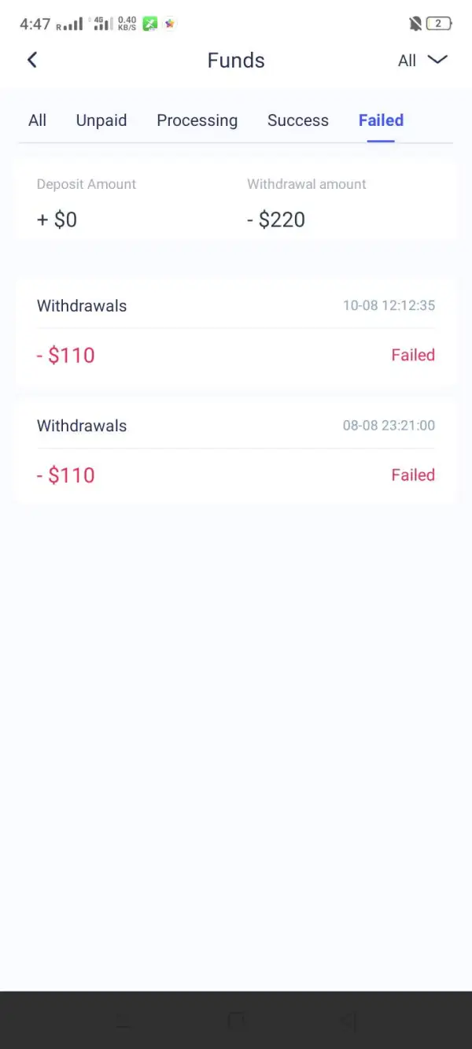Image resolution: width=472 pixels, height=1049 pixels.
Task: Show the Success tab
Action: pyautogui.click(x=298, y=120)
